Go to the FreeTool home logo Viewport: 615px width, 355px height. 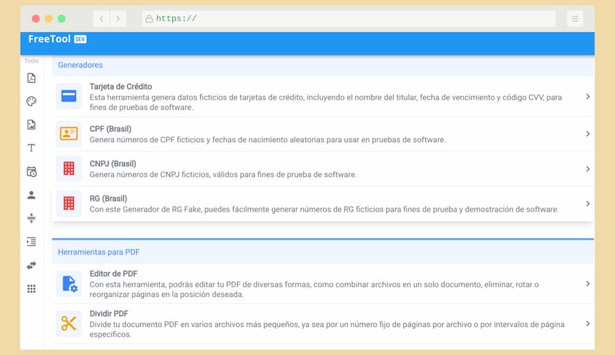pyautogui.click(x=49, y=40)
